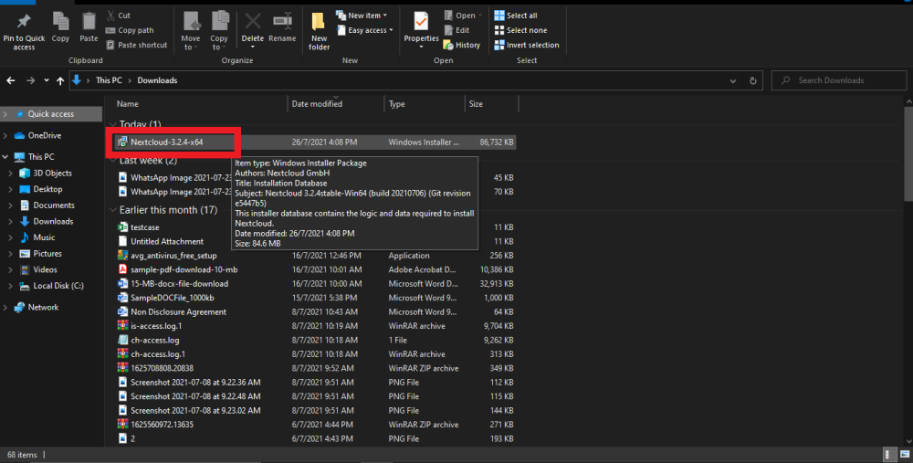913x463 pixels.
Task: Click the Paste icon in ribbon
Action: pyautogui.click(x=89, y=22)
